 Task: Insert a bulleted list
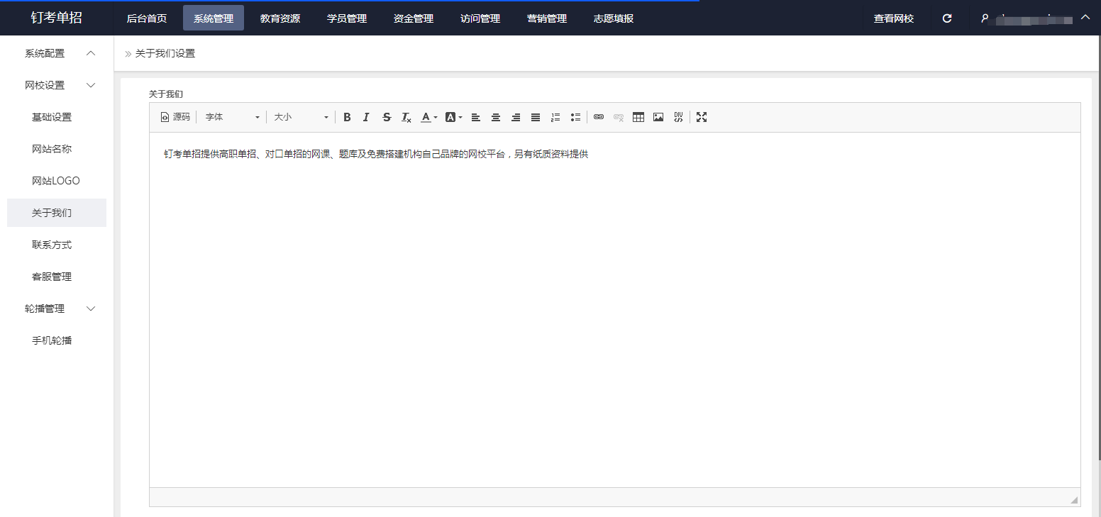coord(575,117)
